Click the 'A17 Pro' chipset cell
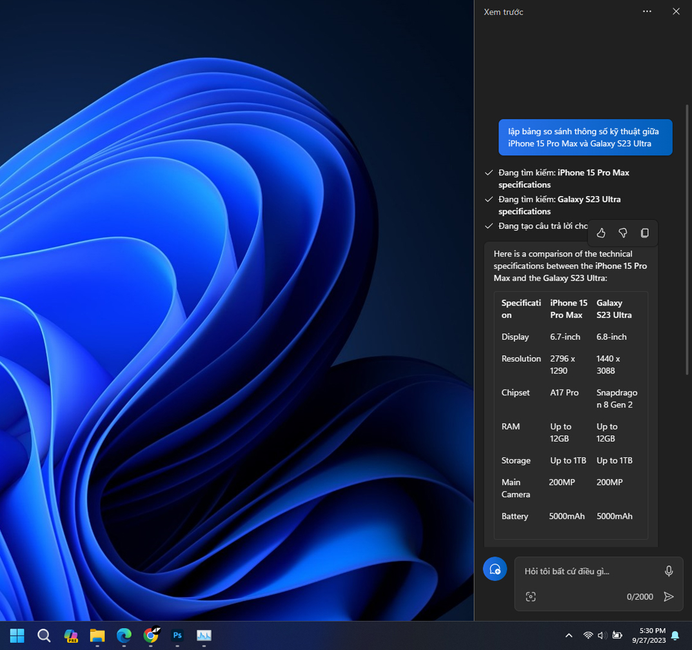 (564, 392)
